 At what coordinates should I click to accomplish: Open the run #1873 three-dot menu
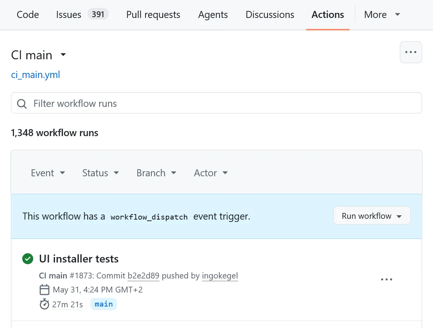(386, 279)
